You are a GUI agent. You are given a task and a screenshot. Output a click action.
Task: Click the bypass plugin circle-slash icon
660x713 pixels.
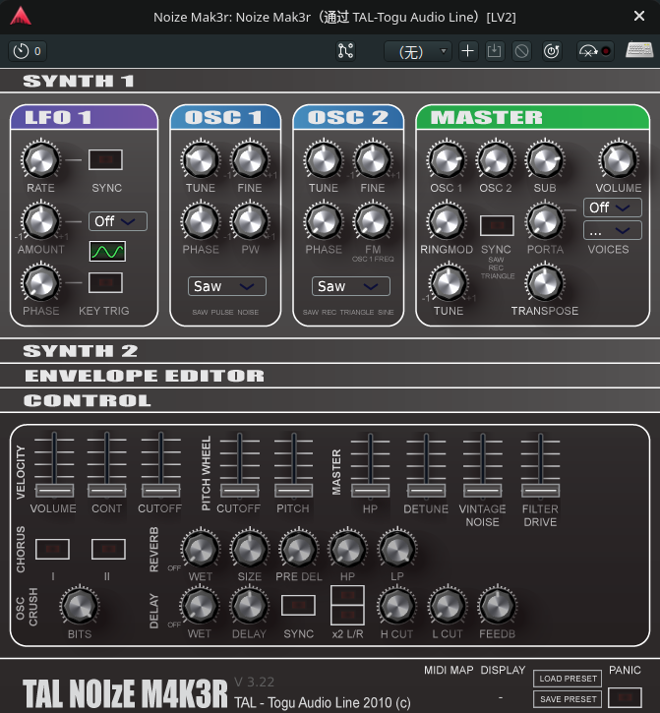click(521, 51)
